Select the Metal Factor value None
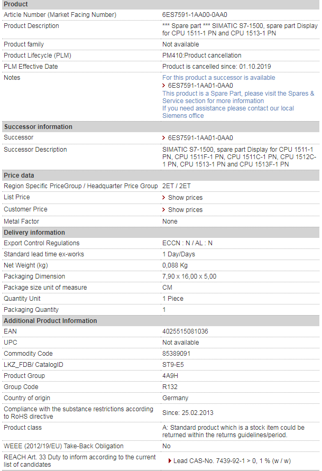Image resolution: width=322 pixels, height=471 pixels. coord(170,221)
